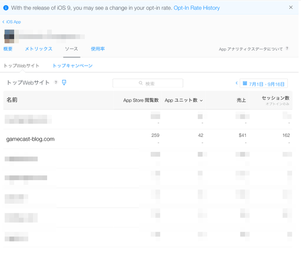Viewport: 301px width, 254px height.
Task: Select the ソース tab
Action: 71,49
